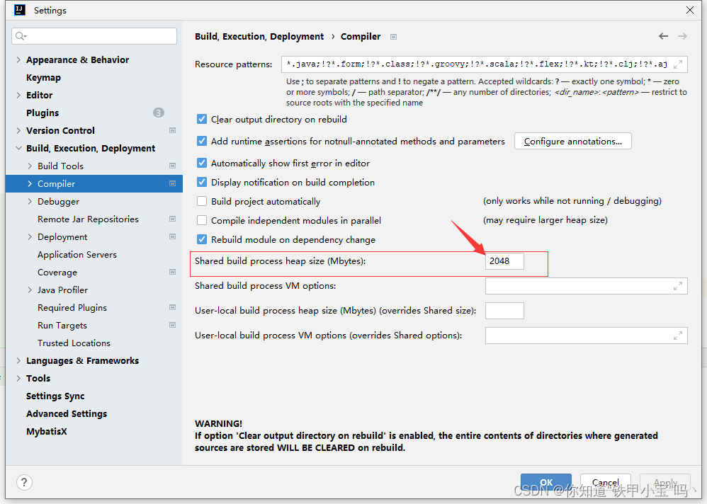This screenshot has width=707, height=504.
Task: Expand the Build Tools node chevron
Action: click(30, 166)
